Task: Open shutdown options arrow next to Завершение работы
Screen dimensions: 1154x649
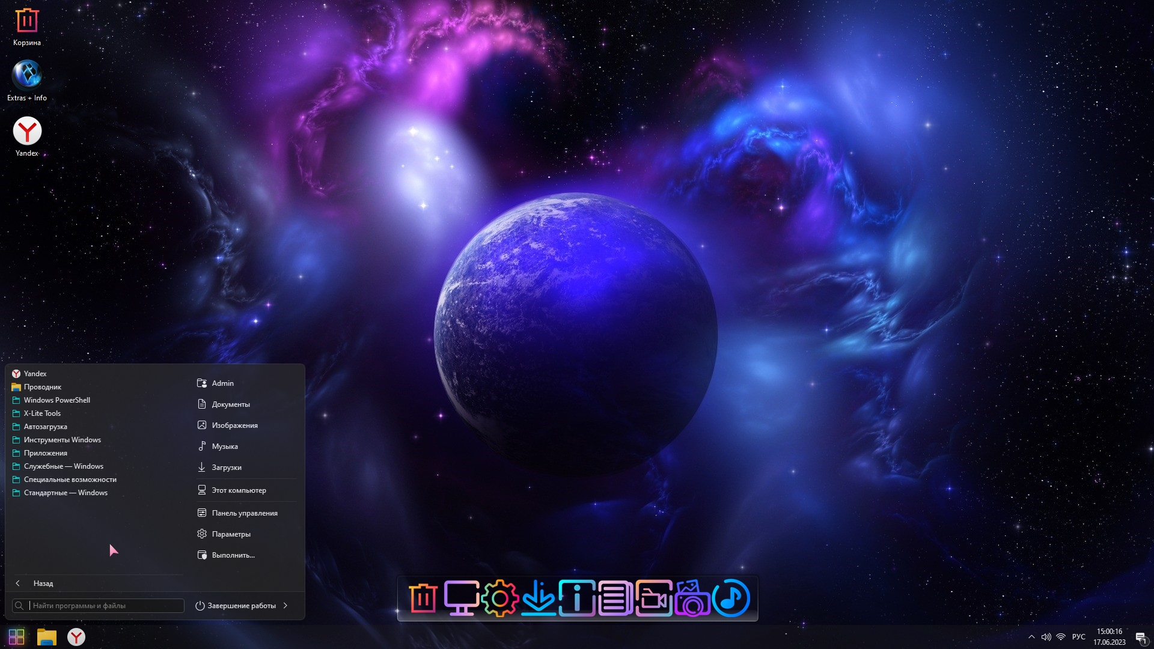Action: [x=285, y=606]
